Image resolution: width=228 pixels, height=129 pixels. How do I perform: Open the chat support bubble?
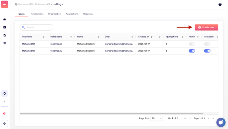point(221,122)
